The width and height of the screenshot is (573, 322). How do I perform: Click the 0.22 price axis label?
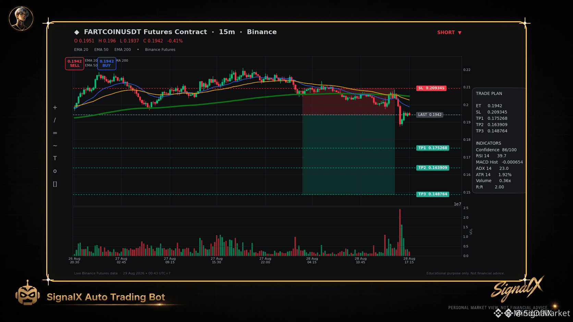(x=467, y=70)
